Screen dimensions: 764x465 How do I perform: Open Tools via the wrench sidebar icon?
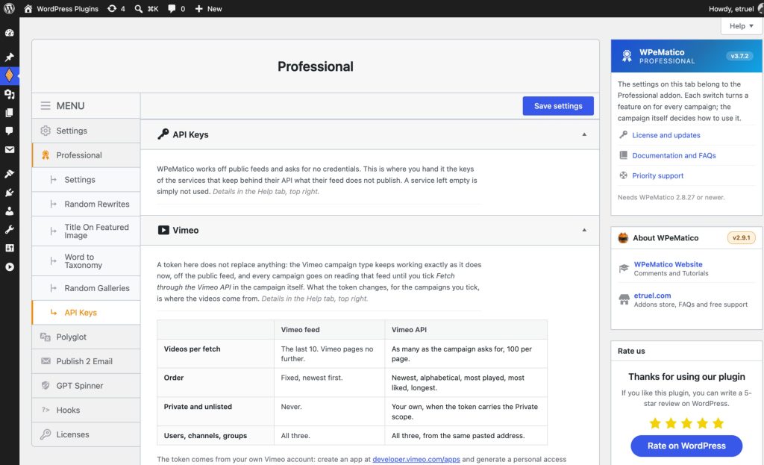tap(9, 230)
